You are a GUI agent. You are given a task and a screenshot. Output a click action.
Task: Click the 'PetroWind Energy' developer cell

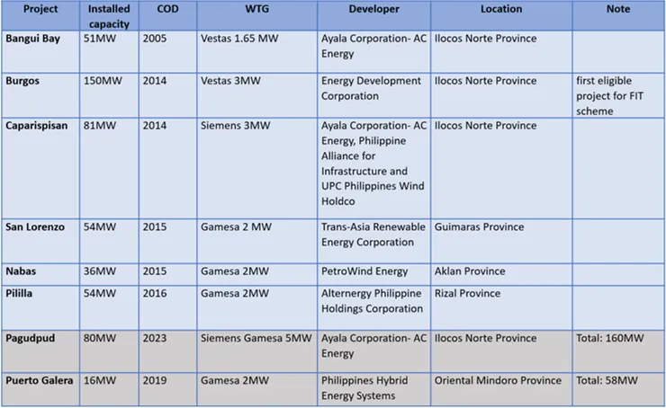373,274
